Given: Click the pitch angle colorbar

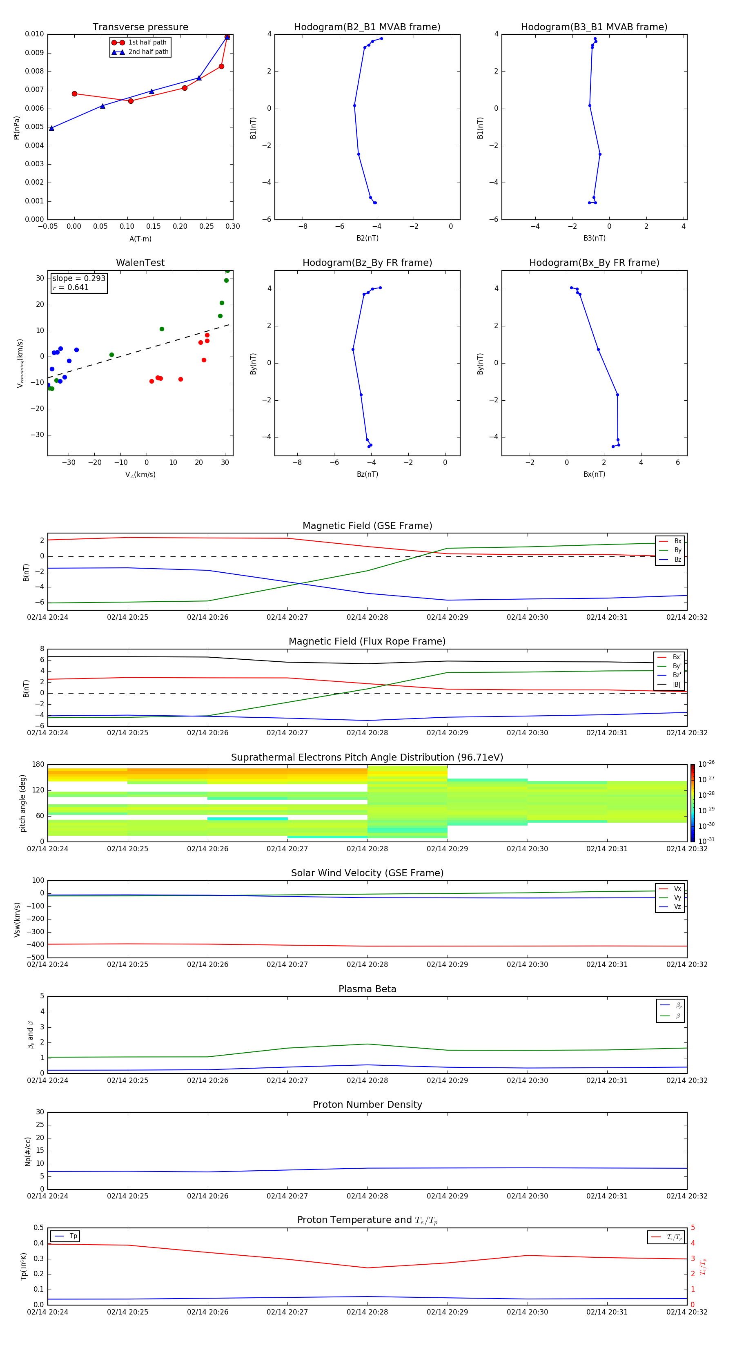Looking at the screenshot, I should point(693,803).
